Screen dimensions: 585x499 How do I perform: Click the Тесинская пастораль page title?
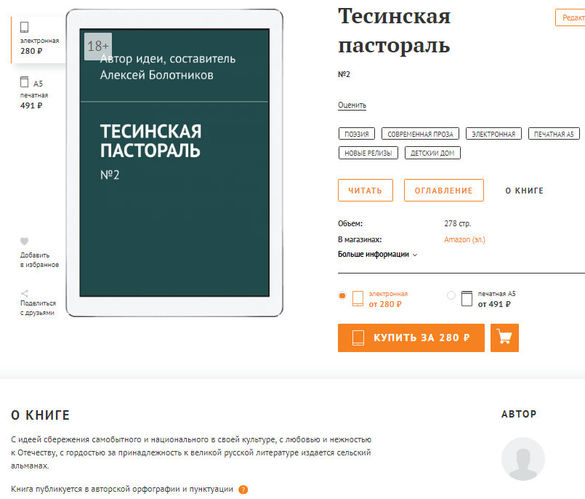(x=395, y=31)
